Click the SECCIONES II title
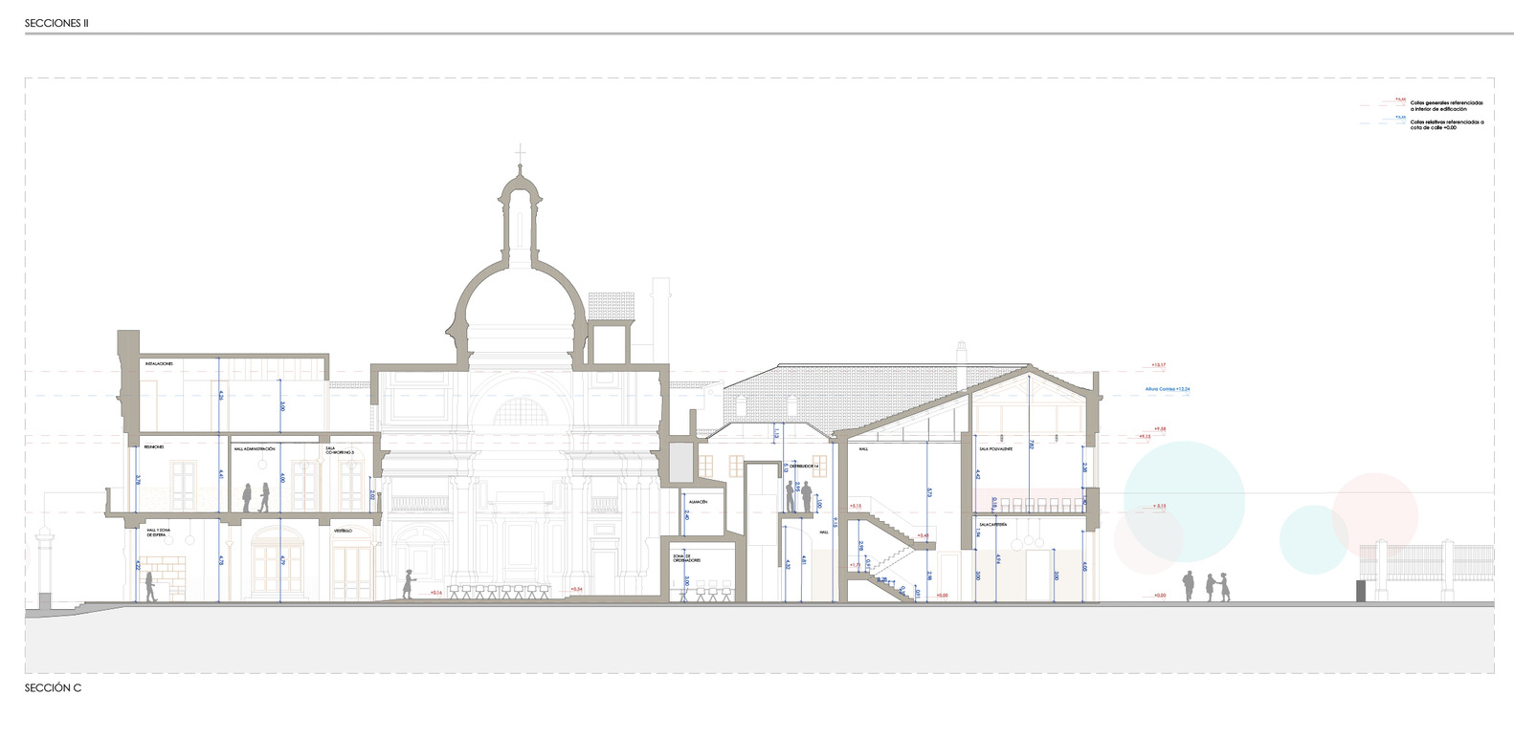1514x739 pixels. click(x=56, y=22)
